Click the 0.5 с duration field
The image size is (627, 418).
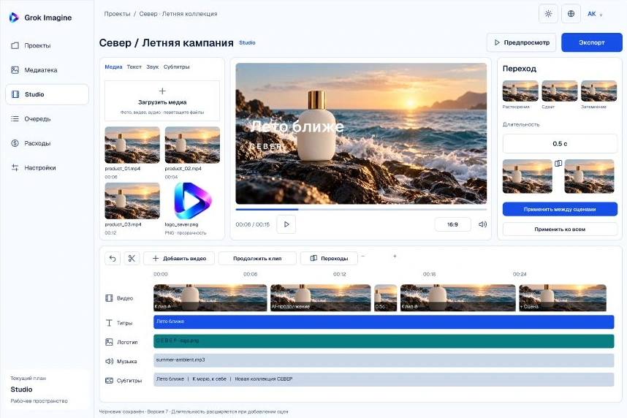coord(560,144)
